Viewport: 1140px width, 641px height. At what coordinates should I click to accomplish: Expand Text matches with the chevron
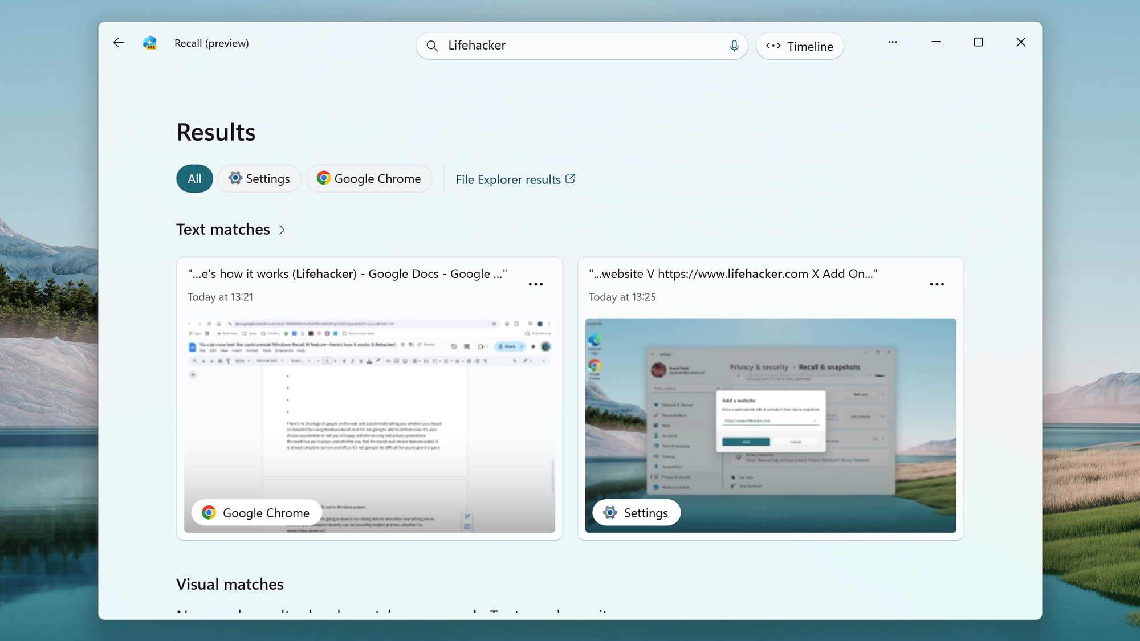pos(282,230)
